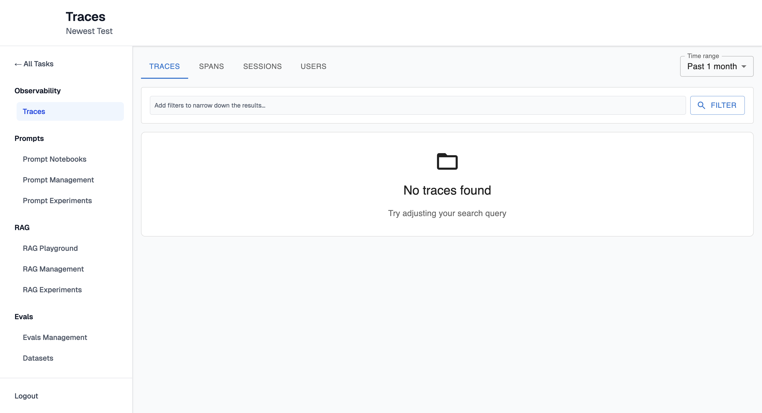
Task: Click the magnifier icon in Filter button
Action: (701, 105)
